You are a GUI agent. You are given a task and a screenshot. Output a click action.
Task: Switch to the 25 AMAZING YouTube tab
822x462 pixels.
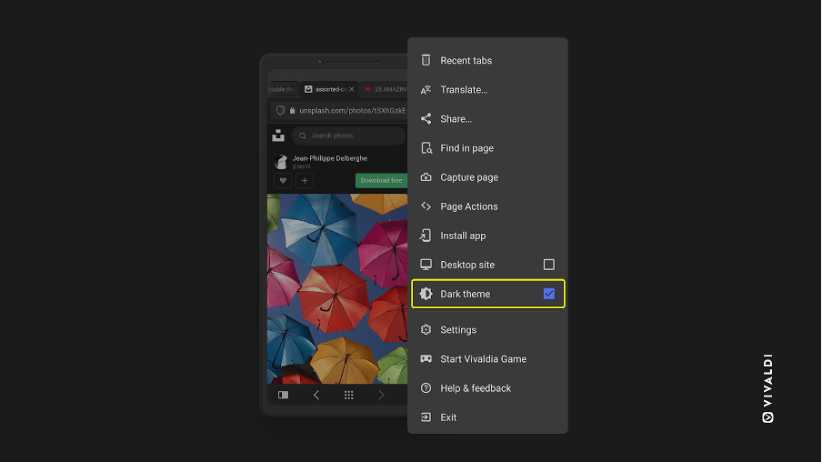coord(386,89)
